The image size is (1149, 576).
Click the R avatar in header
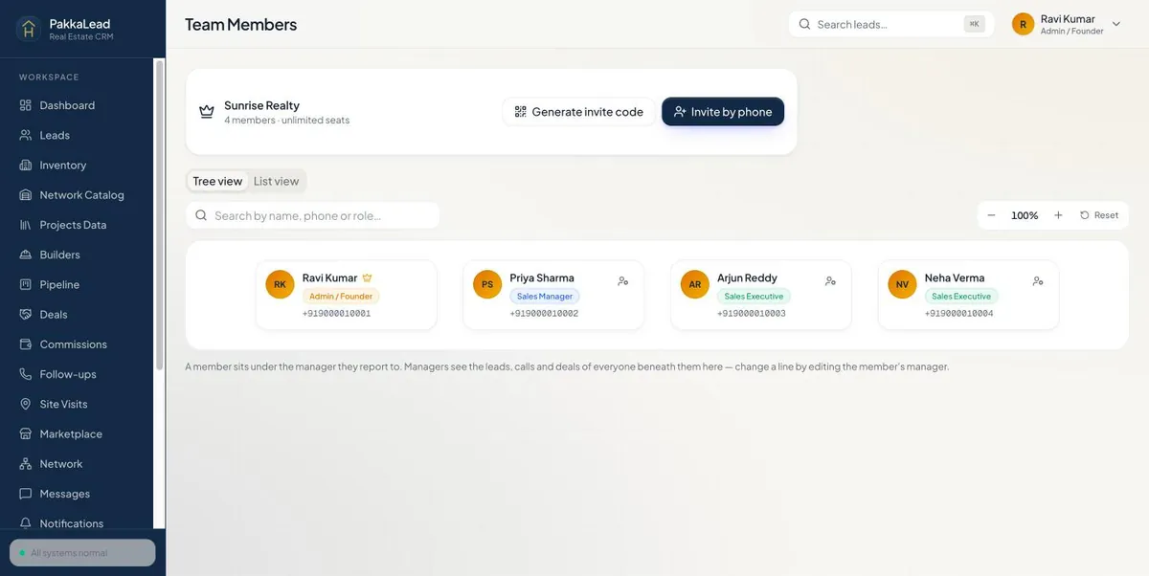[x=1023, y=24]
